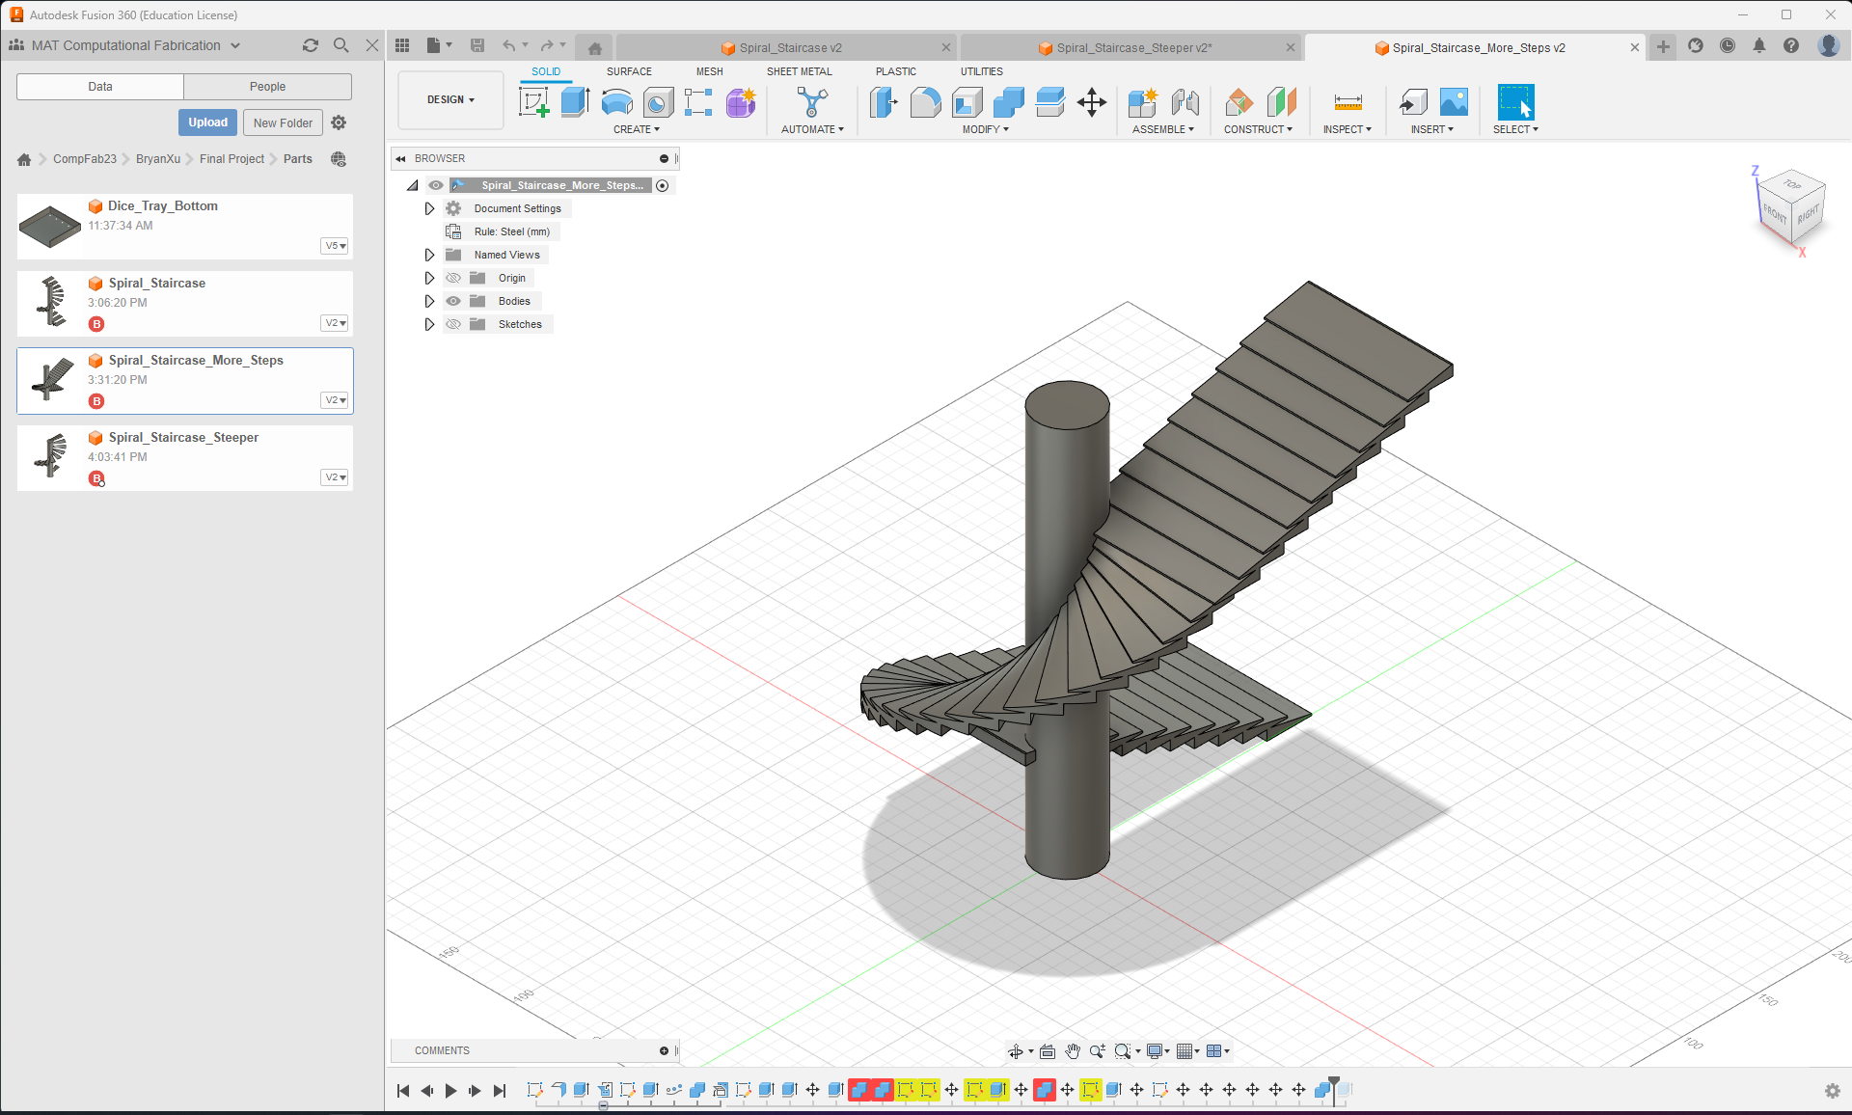Expand the Named Views folder

[x=429, y=255]
